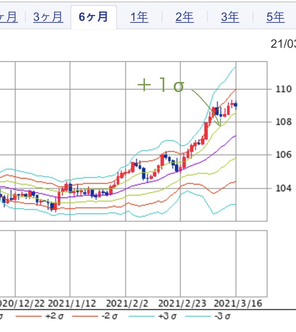The height and width of the screenshot is (332, 296).
Task: Click the lower indicator chart panel
Action: (133, 264)
